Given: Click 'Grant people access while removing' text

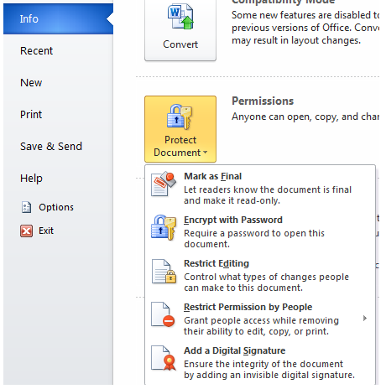Looking at the screenshot, I should click(261, 320).
